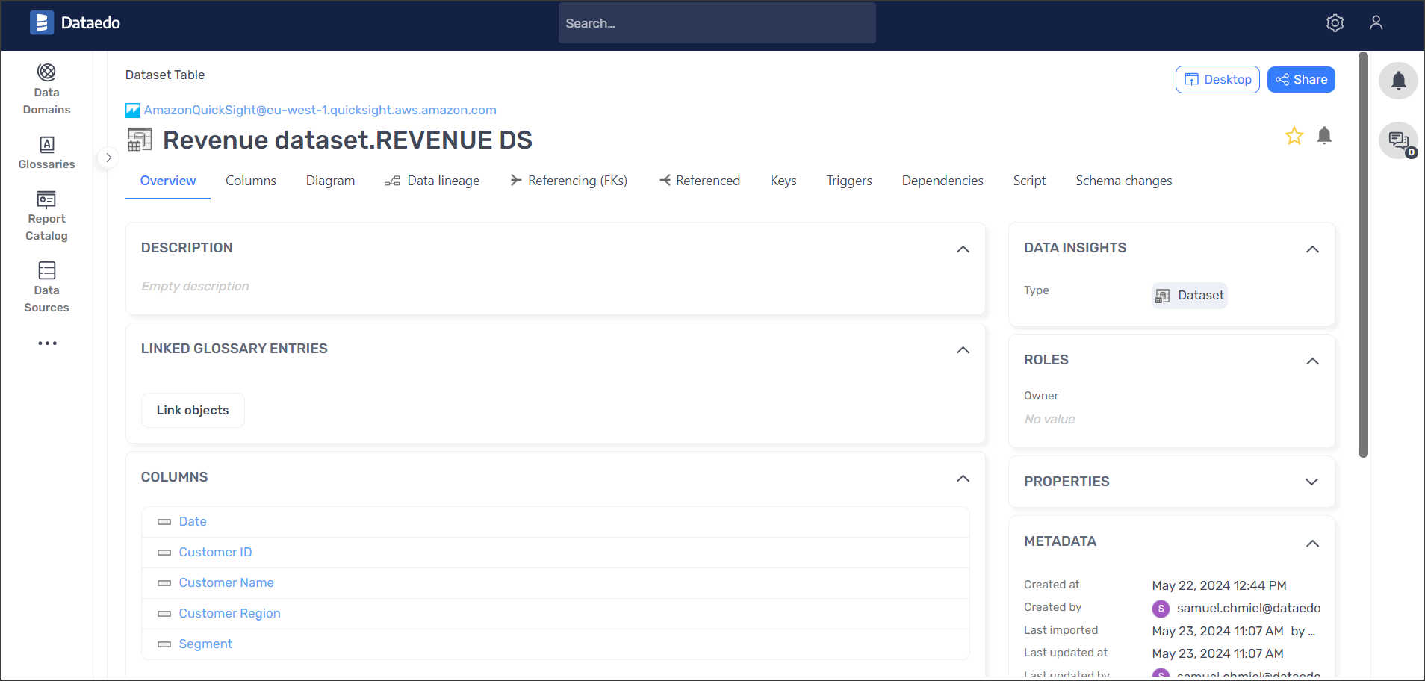The width and height of the screenshot is (1425, 681).
Task: Collapse the Columns section
Action: 963,479
